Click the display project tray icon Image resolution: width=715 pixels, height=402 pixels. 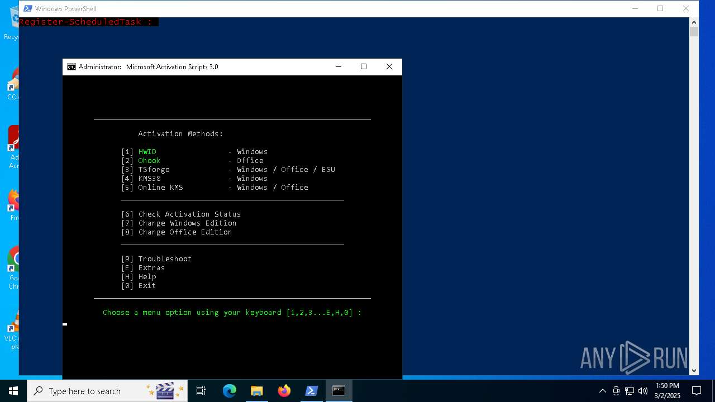[x=616, y=391]
